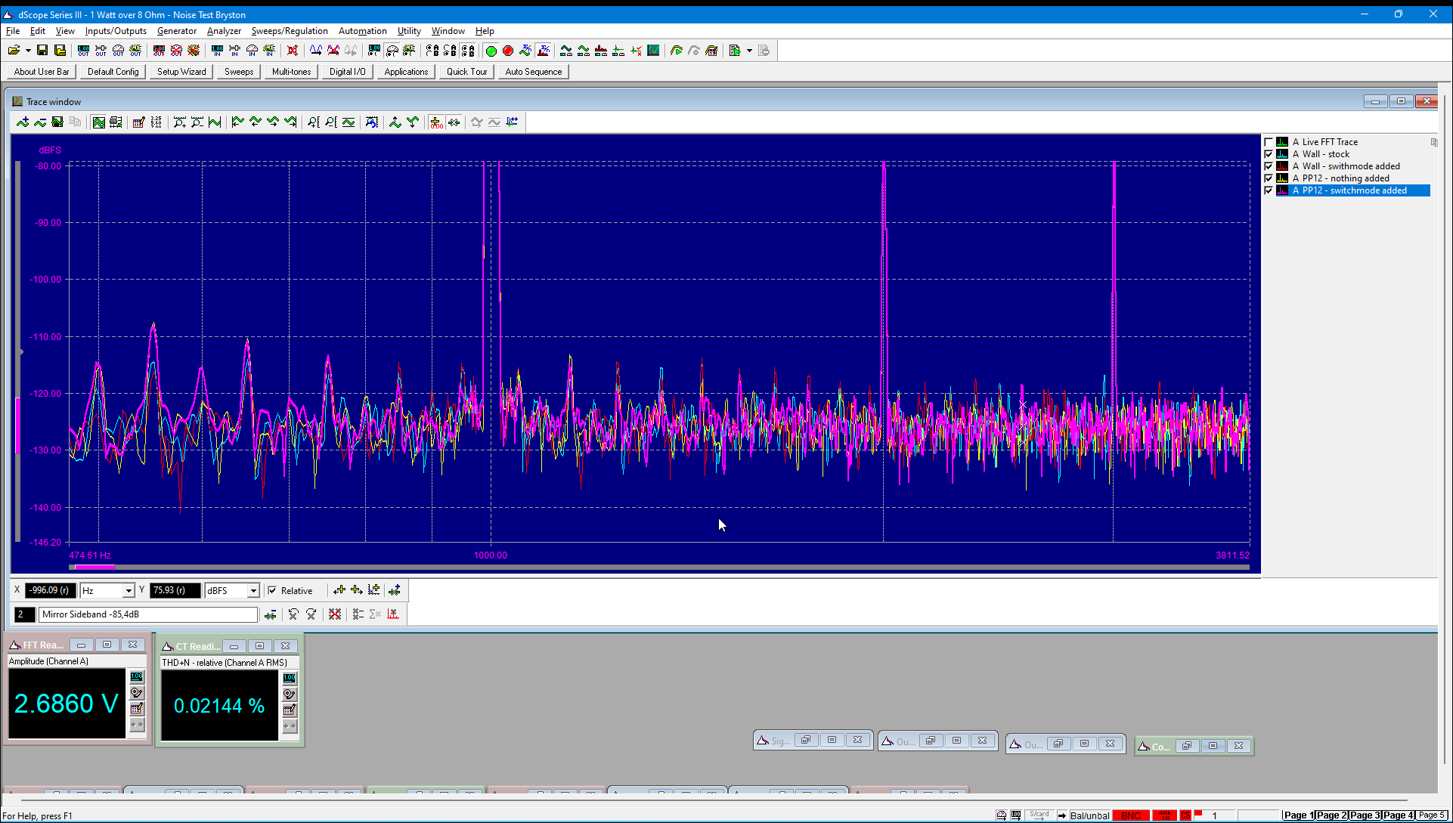
Task: Click reading source icon in FFT Reading window
Action: pos(137,693)
